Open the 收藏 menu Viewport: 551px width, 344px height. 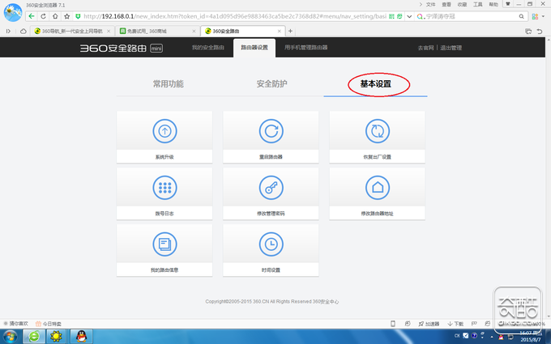462,5
